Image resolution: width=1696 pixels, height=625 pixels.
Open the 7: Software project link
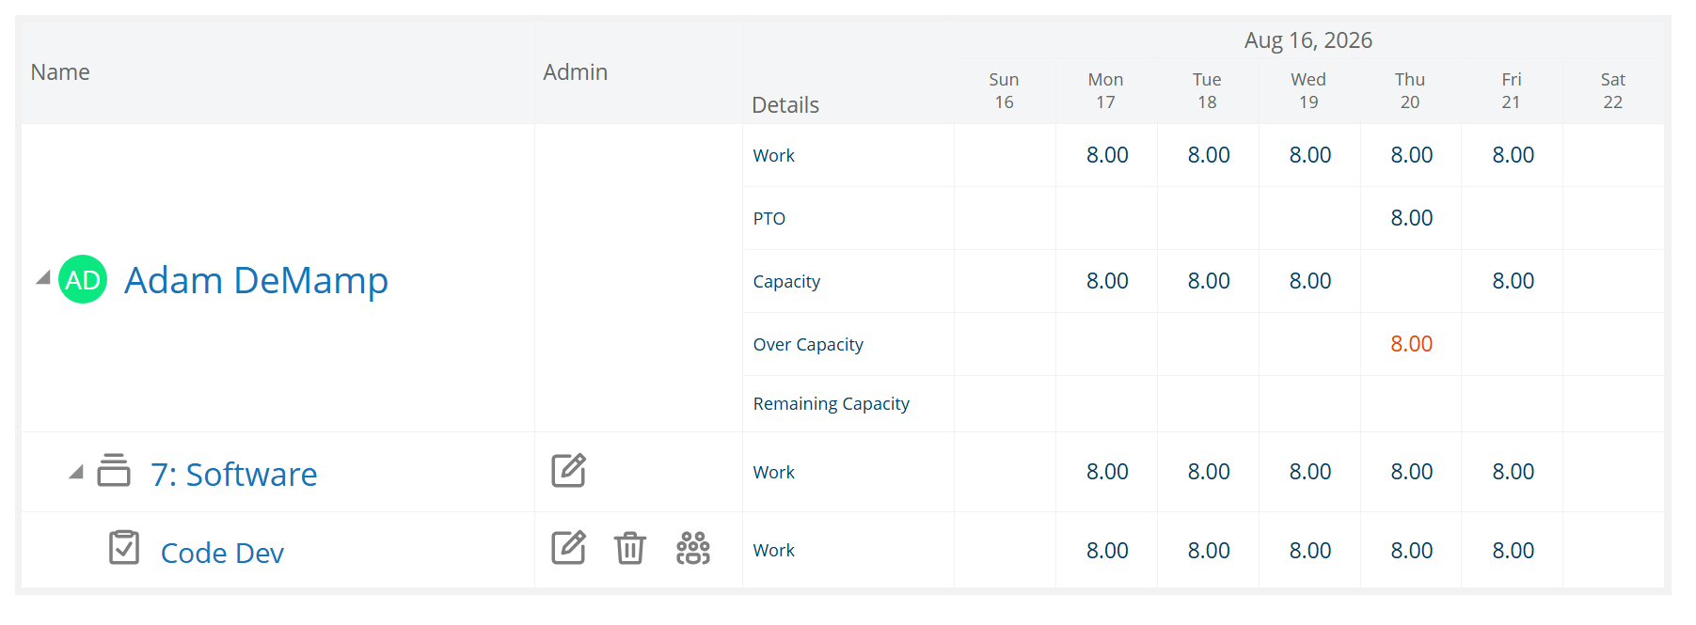pyautogui.click(x=234, y=474)
